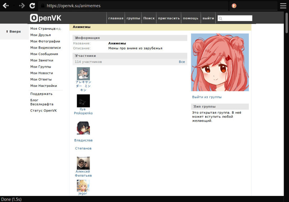Viewport: 289px width, 202px height.
Task: Open Мои Группы
Action: (x=41, y=66)
